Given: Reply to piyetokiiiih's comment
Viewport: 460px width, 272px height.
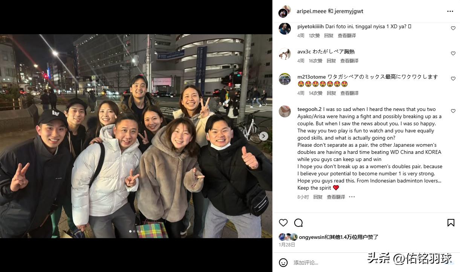Looking at the screenshot, I should [x=329, y=35].
